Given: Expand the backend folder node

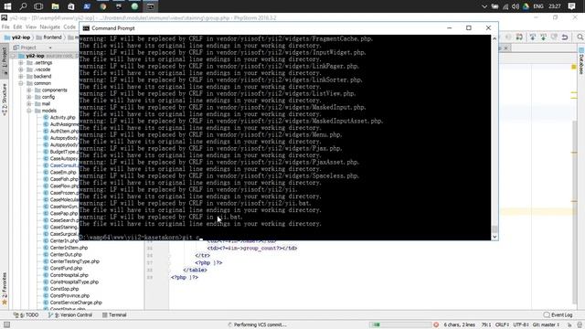Looking at the screenshot, I should point(21,76).
